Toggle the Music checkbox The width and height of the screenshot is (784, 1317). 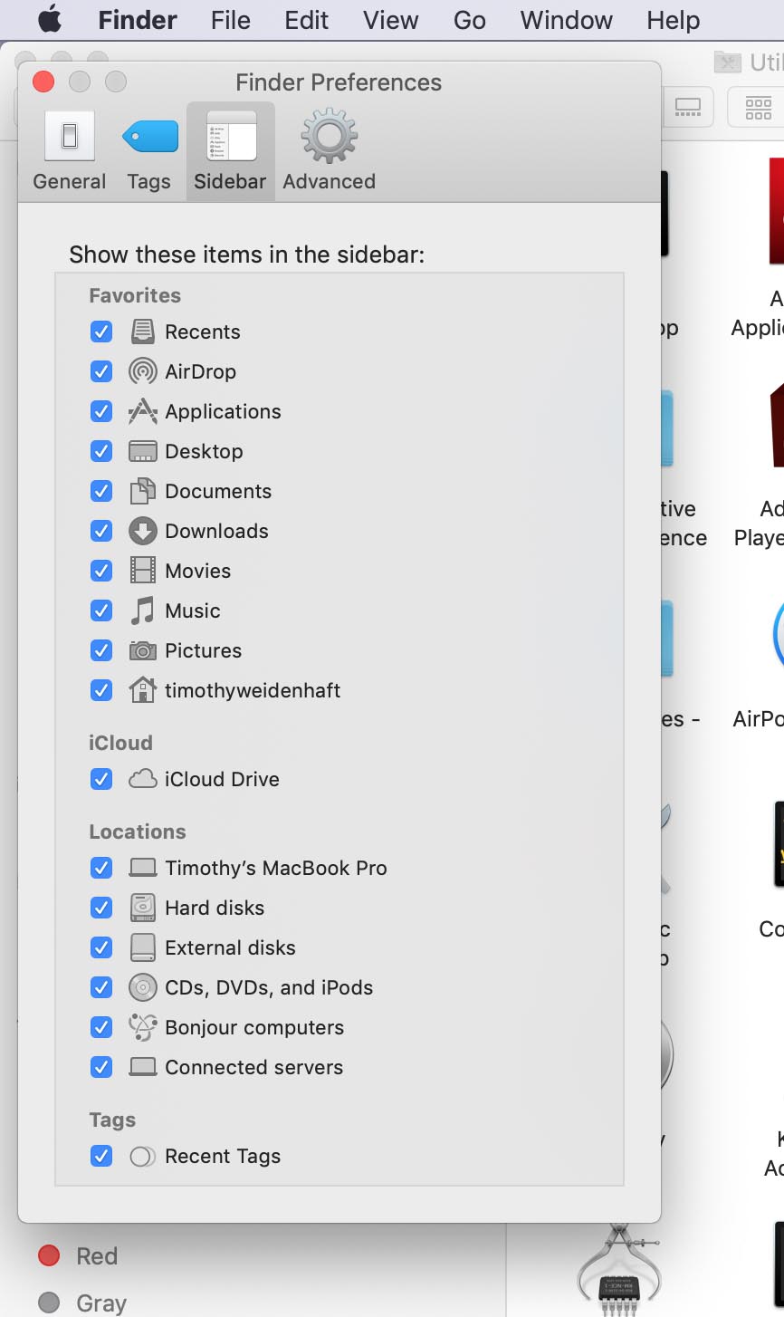(x=101, y=610)
